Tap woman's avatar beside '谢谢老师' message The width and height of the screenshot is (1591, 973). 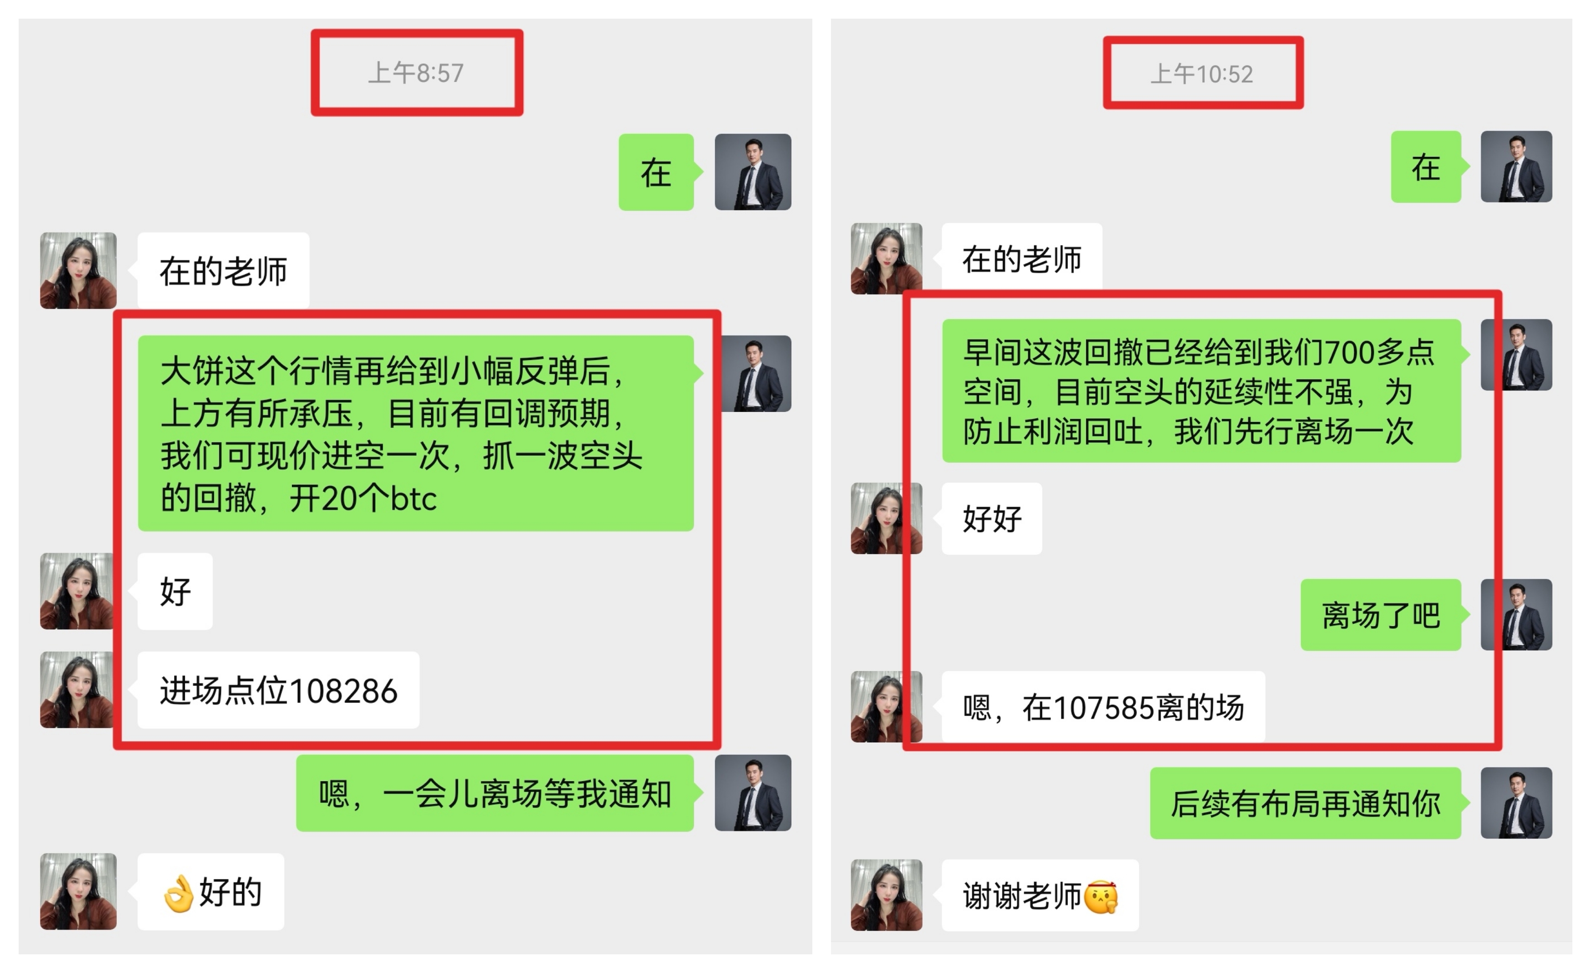(886, 895)
